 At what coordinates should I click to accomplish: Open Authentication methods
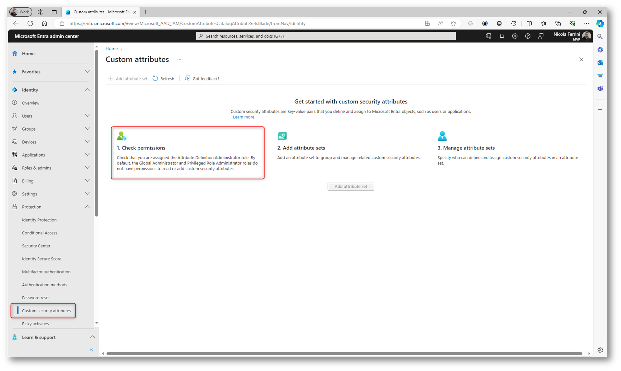click(x=44, y=285)
